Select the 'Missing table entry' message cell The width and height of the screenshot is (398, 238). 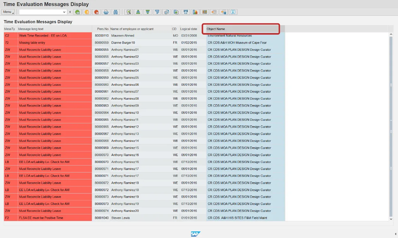[x=55, y=43]
